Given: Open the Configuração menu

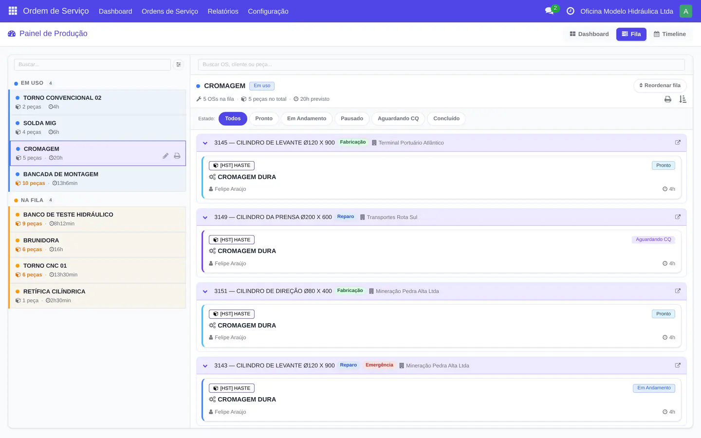Looking at the screenshot, I should (268, 11).
